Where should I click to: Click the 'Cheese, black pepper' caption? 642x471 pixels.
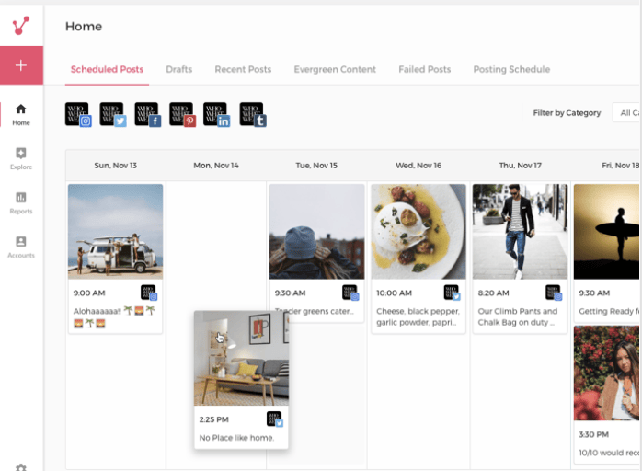tap(418, 316)
